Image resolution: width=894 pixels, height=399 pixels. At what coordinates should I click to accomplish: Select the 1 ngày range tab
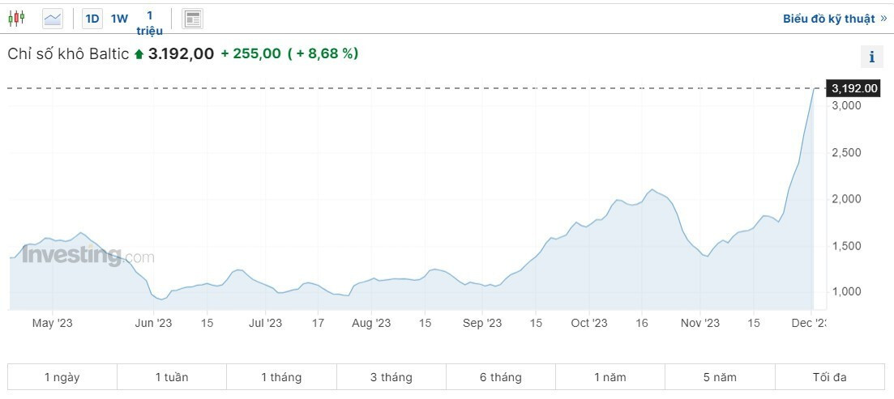pos(62,377)
